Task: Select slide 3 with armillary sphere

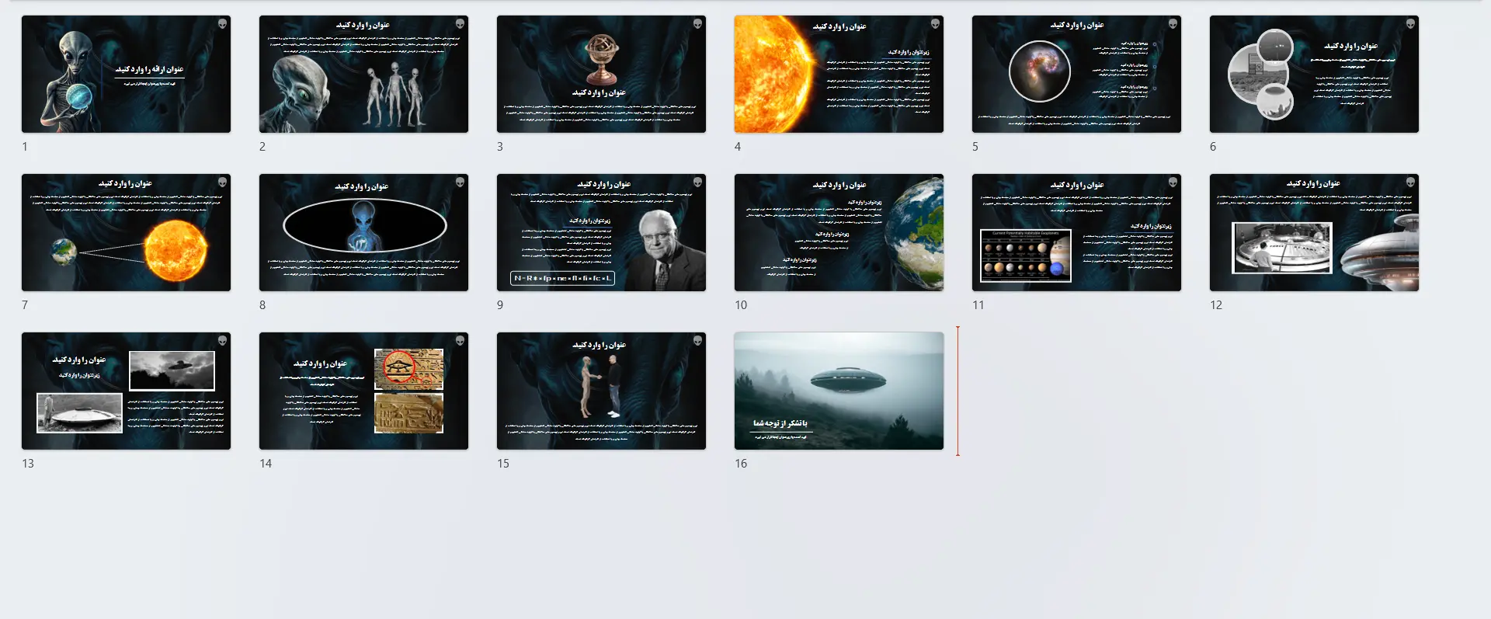Action: [601, 74]
